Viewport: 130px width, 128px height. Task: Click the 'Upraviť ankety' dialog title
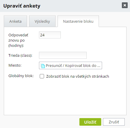click(22, 6)
